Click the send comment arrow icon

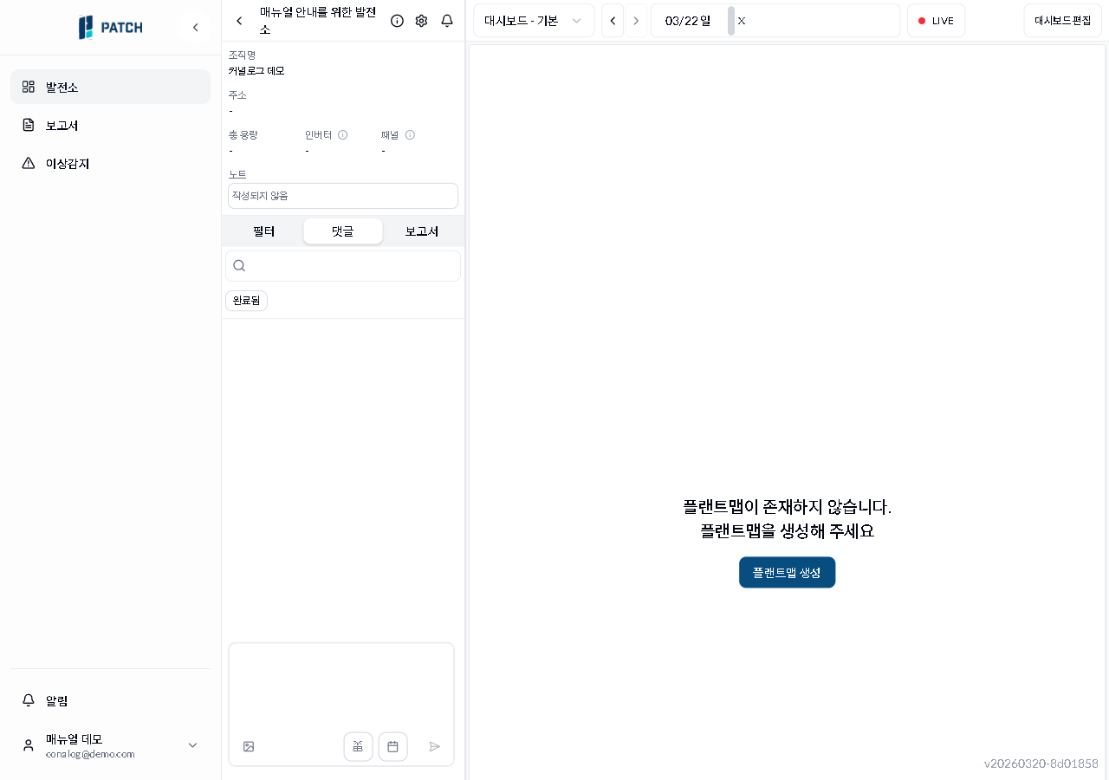point(435,746)
